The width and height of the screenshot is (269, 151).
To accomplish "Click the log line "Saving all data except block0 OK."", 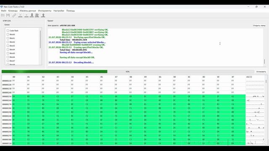I will (77, 57).
